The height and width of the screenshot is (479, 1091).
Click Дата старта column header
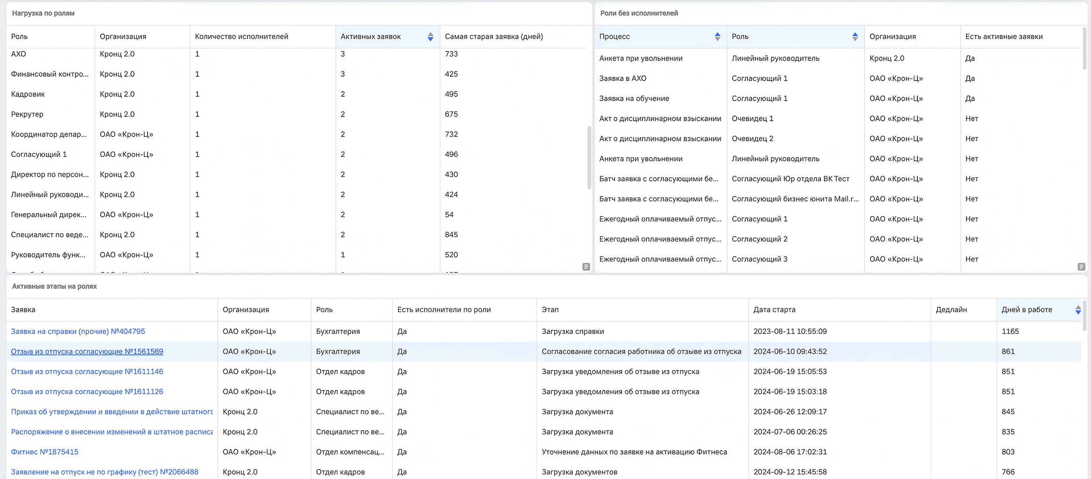click(x=840, y=310)
